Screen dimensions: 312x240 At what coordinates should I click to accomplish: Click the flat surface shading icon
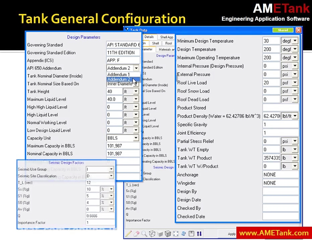pos(160,234)
